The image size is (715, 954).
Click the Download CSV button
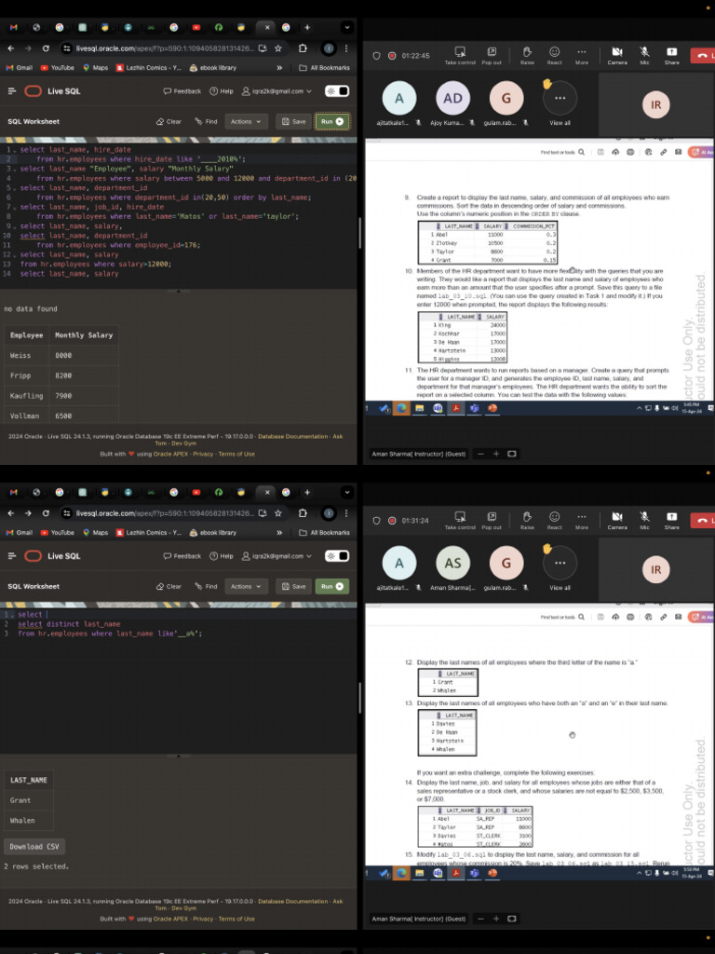[x=34, y=846]
